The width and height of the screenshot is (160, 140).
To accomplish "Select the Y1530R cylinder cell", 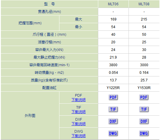I will tap(144, 88).
